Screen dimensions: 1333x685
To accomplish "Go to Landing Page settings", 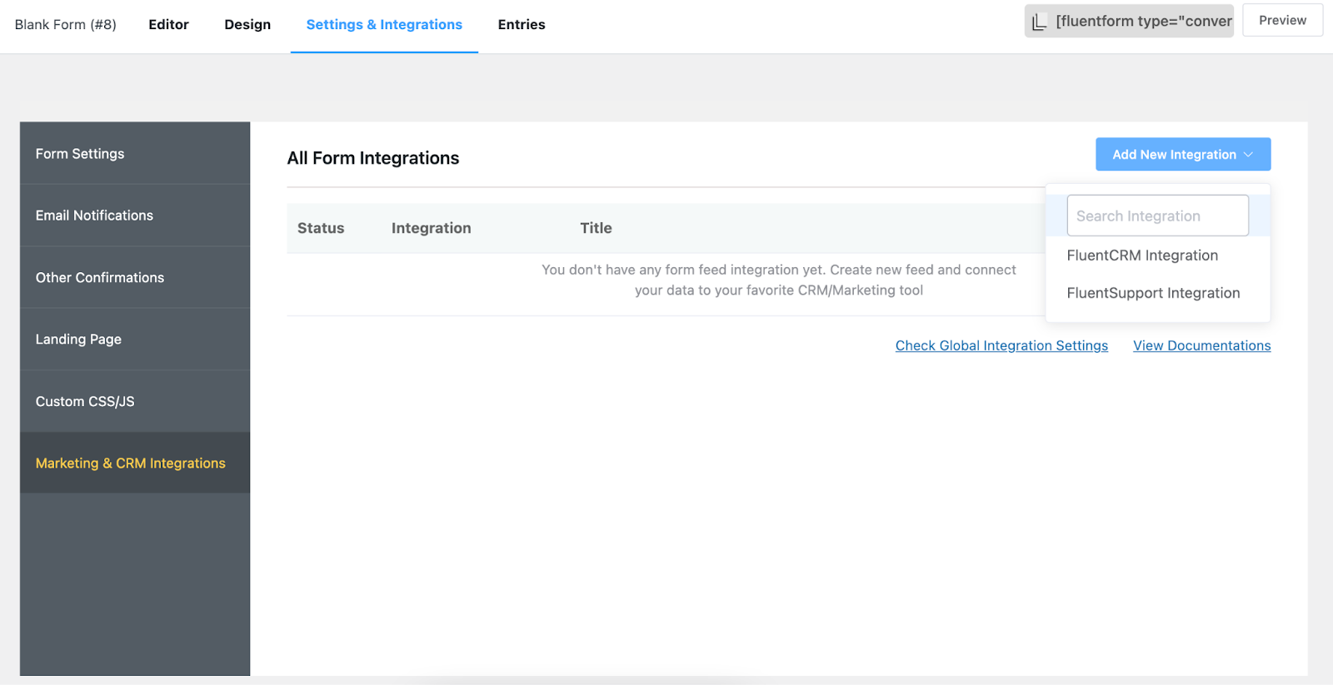I will [78, 340].
